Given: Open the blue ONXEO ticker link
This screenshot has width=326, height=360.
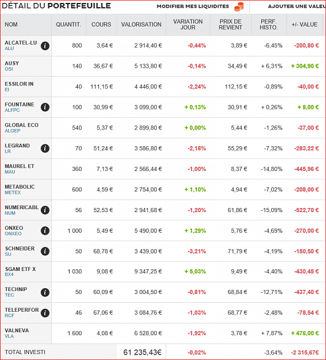Looking at the screenshot, I should coord(13,233).
